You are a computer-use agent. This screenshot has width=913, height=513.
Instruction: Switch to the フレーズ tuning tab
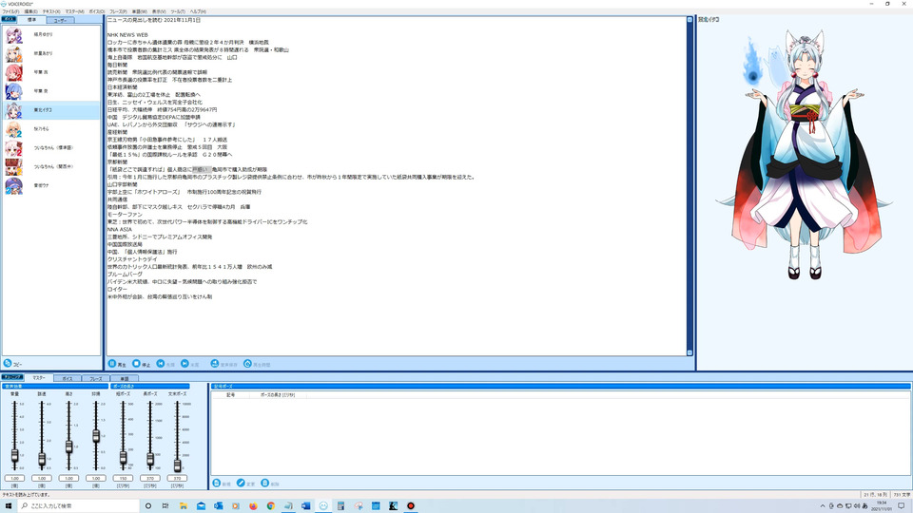(95, 379)
